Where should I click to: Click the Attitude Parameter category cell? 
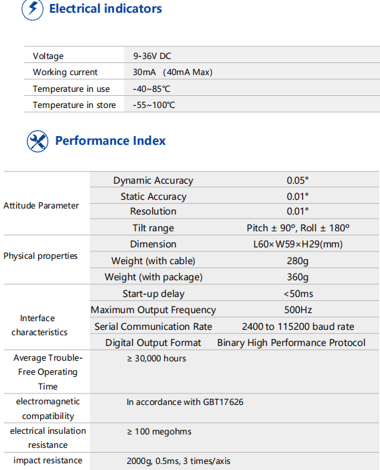41,206
